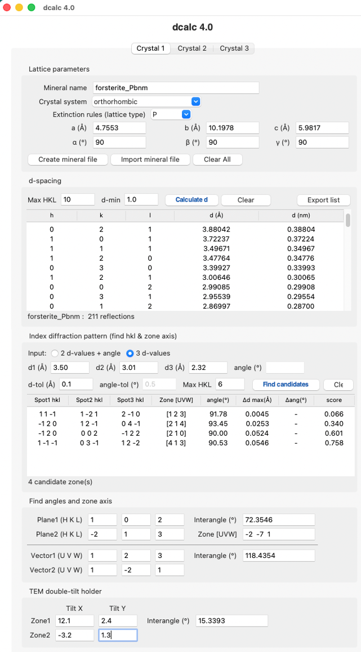Click the vector Interangle field 118.4354
Image resolution: width=361 pixels, height=652 pixels.
[279, 556]
